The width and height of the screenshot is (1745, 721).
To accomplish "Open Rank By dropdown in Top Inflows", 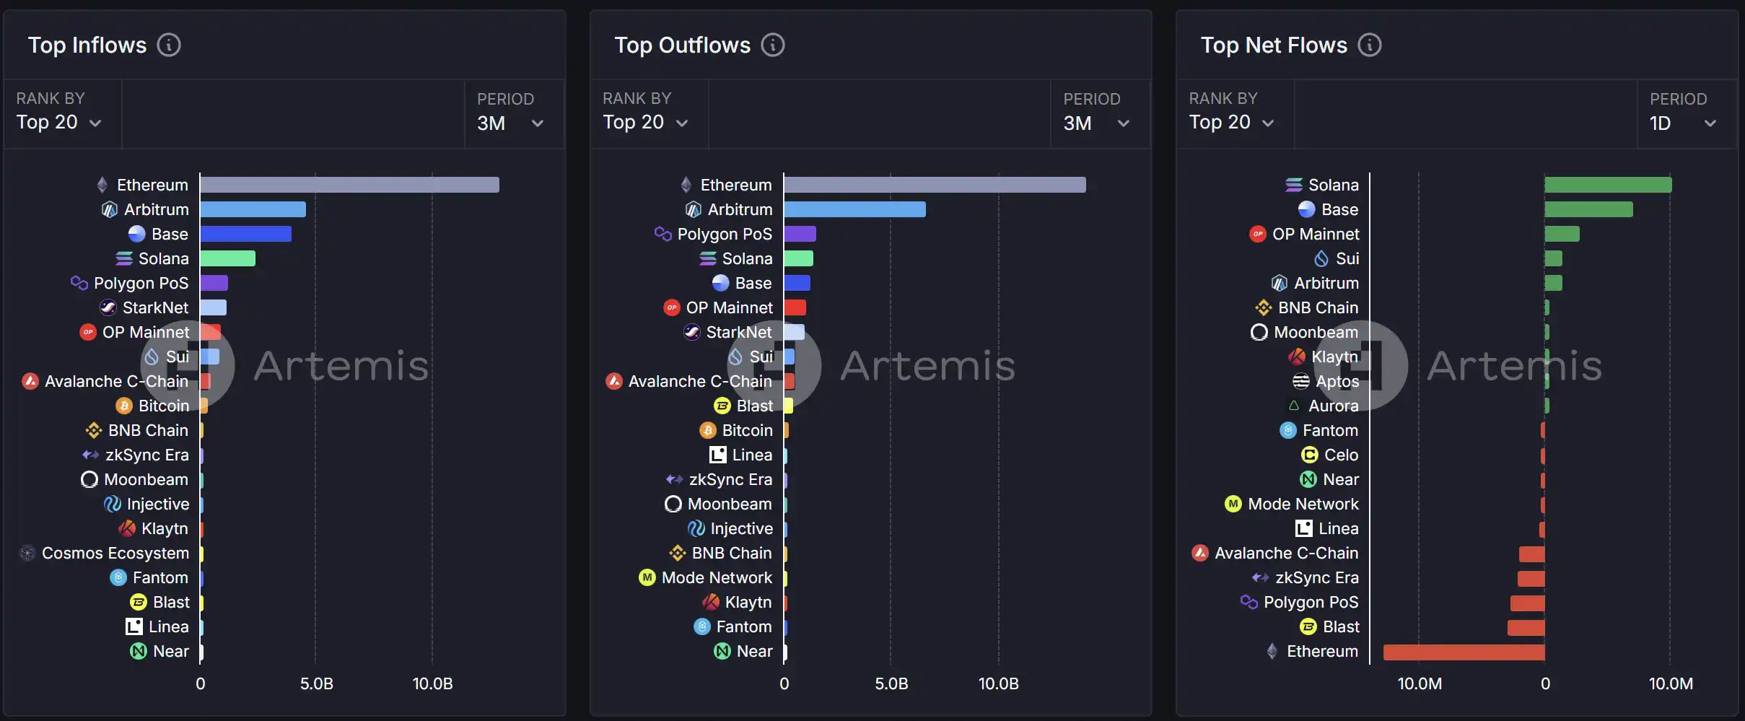I will click(59, 123).
